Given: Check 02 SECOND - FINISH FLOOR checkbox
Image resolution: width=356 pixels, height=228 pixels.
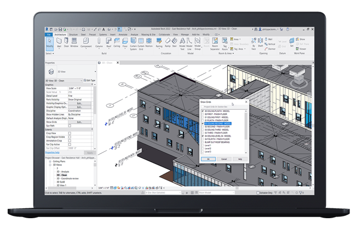Looking at the screenshot, I should (x=203, y=127).
